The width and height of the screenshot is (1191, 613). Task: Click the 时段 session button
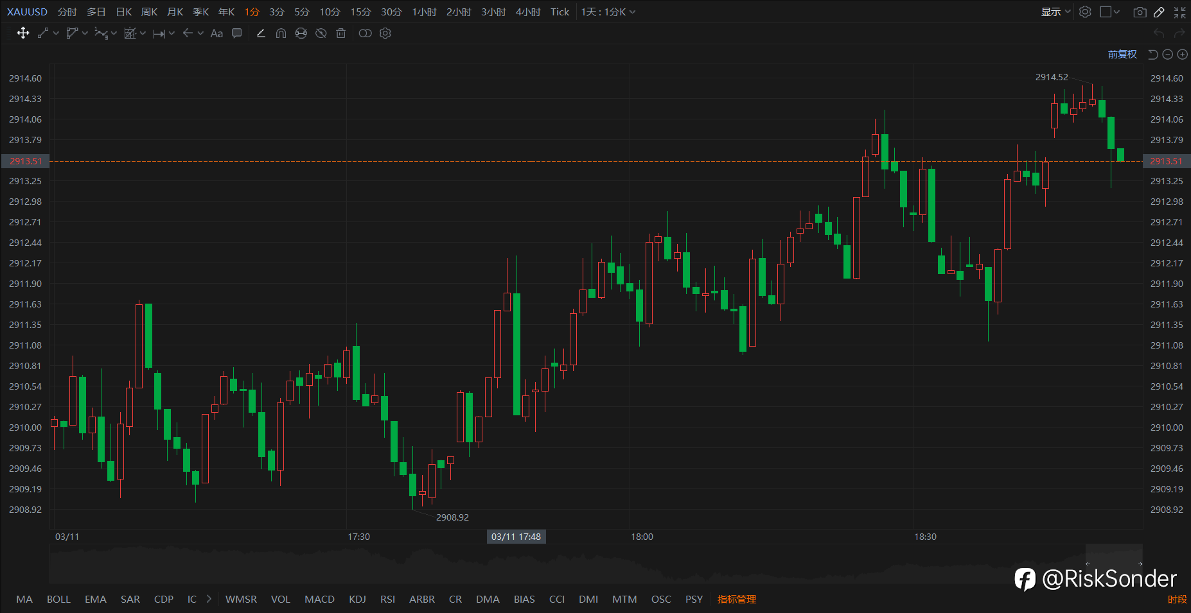pyautogui.click(x=1177, y=599)
